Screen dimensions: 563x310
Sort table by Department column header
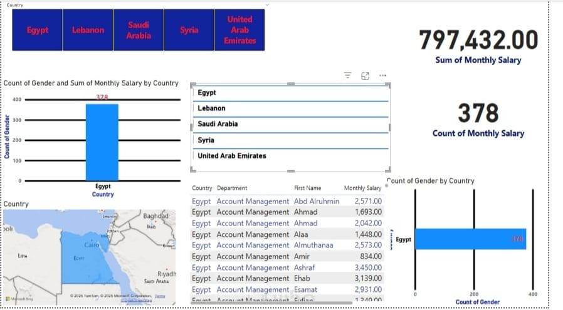coord(232,188)
